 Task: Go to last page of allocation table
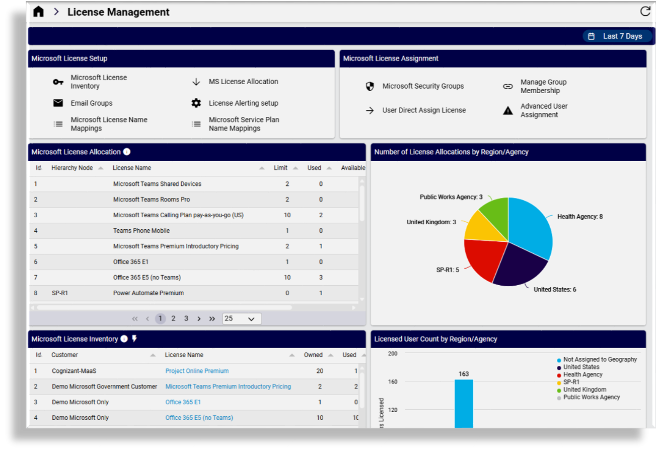212,318
